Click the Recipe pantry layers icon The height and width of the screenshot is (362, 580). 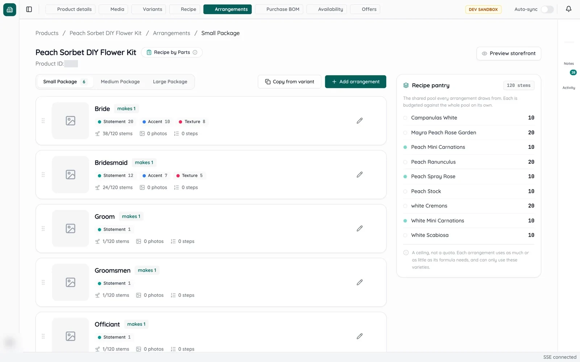[406, 85]
